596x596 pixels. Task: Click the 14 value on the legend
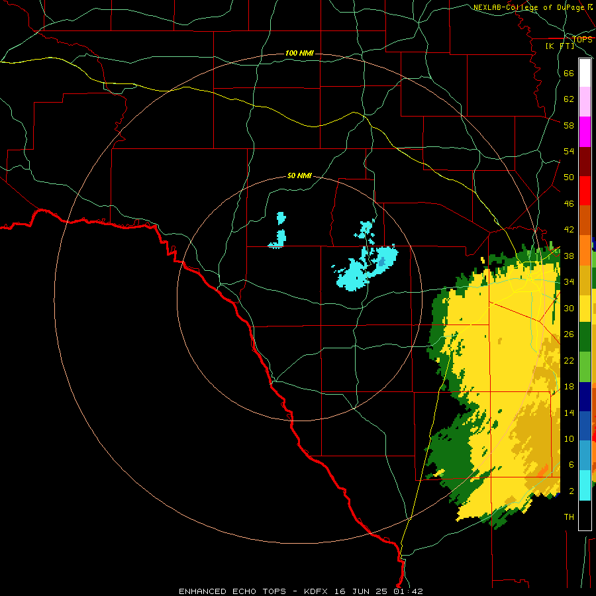569,413
